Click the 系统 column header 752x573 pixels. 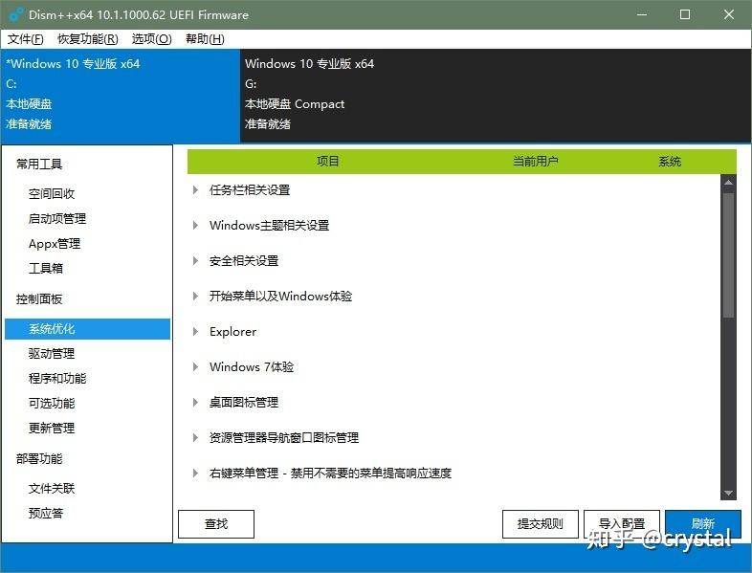pos(670,161)
